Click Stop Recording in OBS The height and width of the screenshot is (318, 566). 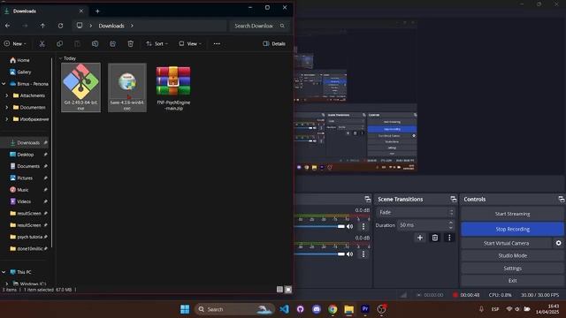click(x=512, y=229)
